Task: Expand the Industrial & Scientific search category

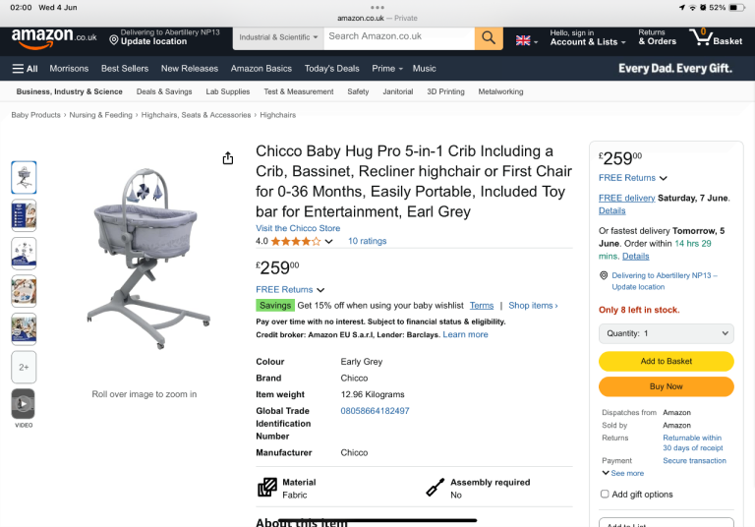Action: pos(278,37)
